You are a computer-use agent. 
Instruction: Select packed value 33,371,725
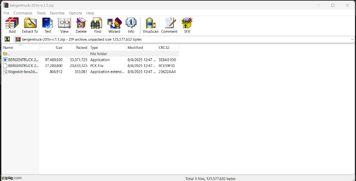click(78, 60)
